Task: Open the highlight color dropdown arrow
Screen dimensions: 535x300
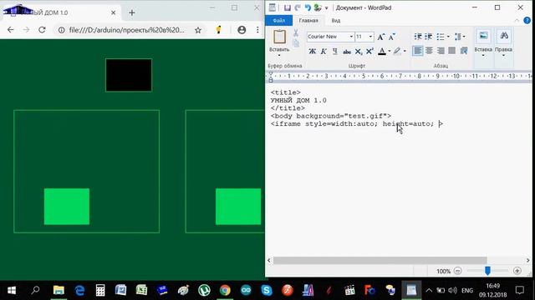Action: pyautogui.click(x=405, y=52)
